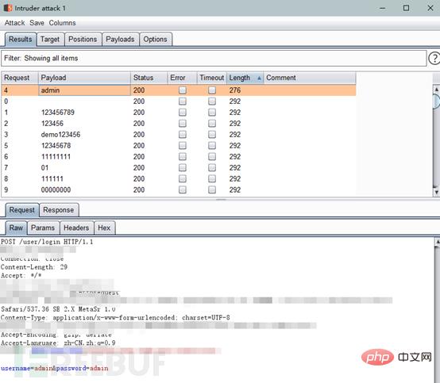Click the request pane scroll up arrow

pyautogui.click(x=437, y=242)
